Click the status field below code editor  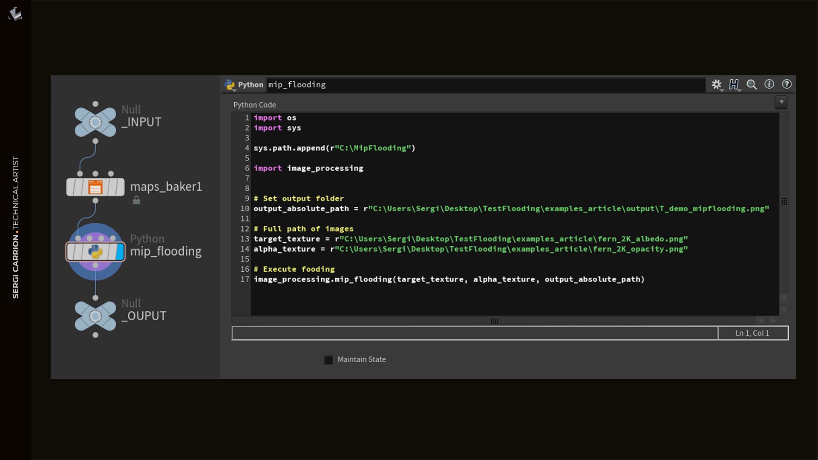click(x=474, y=333)
